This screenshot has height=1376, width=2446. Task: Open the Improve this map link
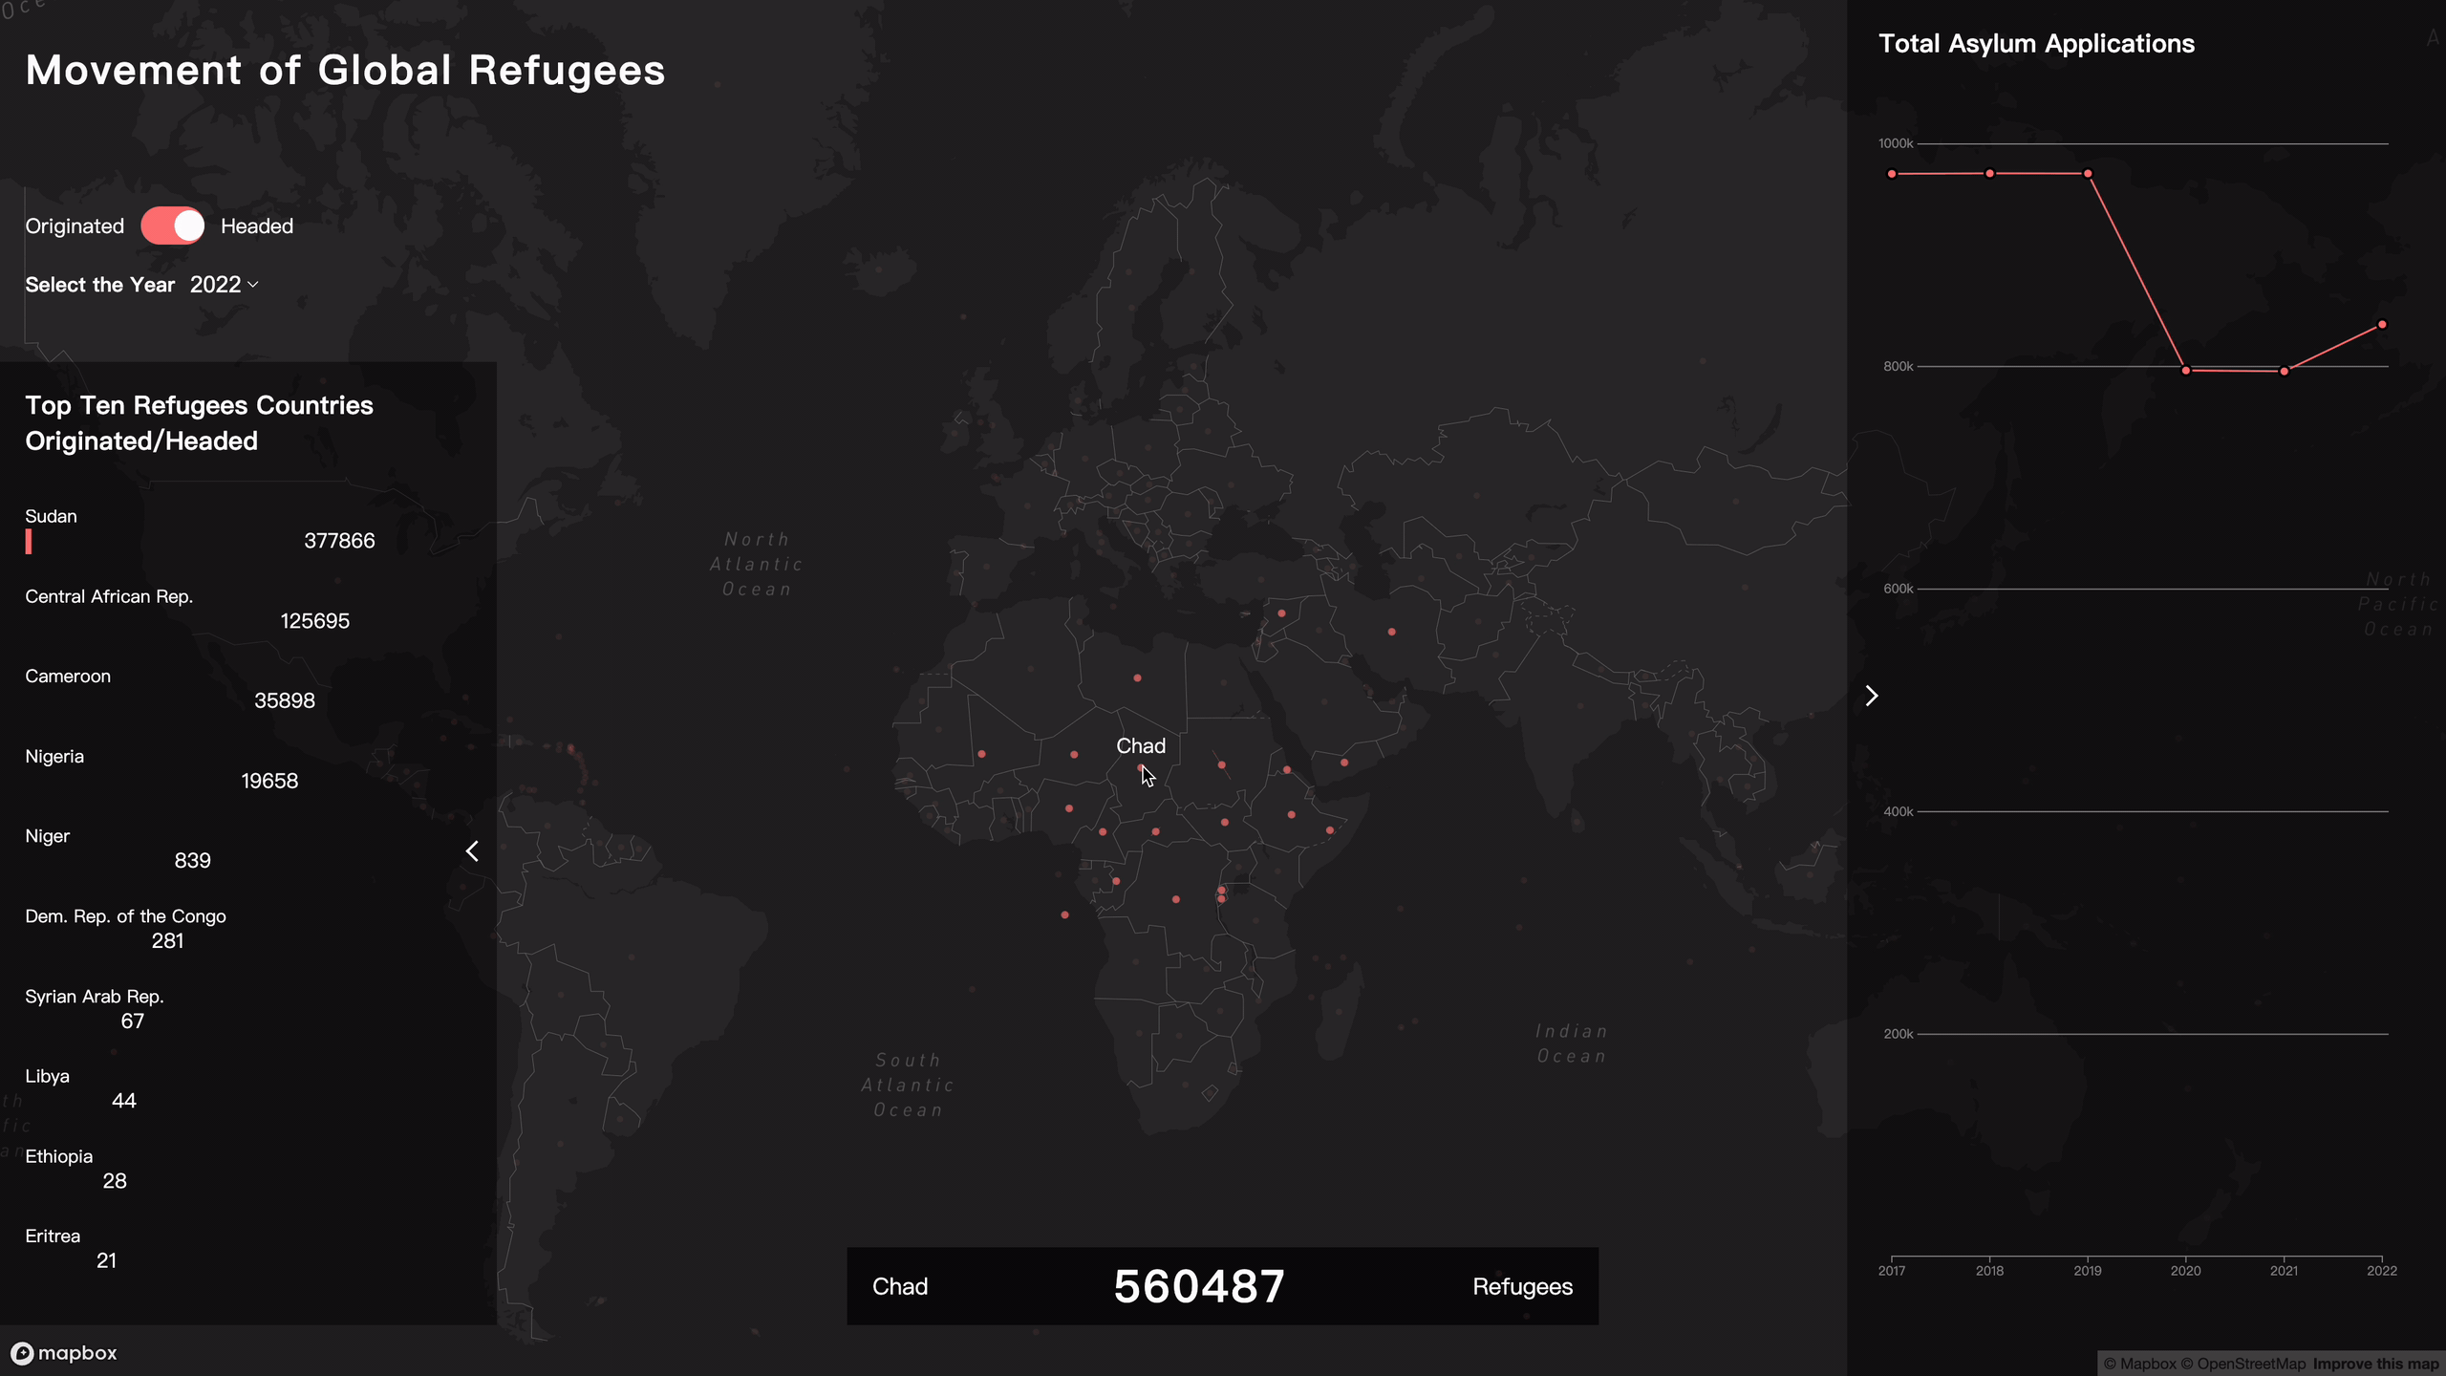point(2375,1364)
